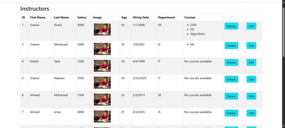
Task: Click the Courses column header
Action: 190,17
